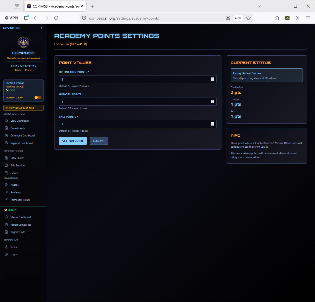Viewport: 315px width, 302px height.
Task: Reload the page with refresh icon
Action: point(56,18)
